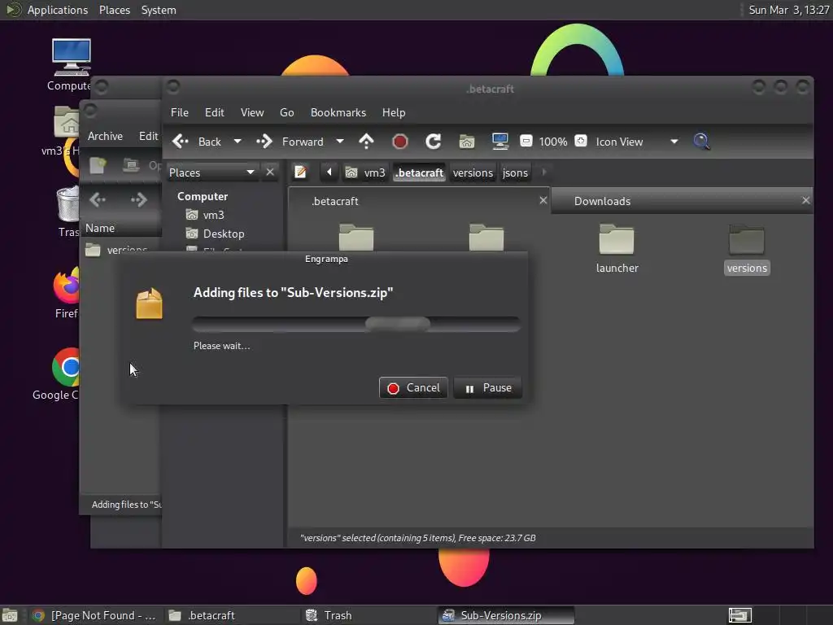Screen dimensions: 833x625
Task: Switch to the .betacraft tab
Action: (419, 202)
